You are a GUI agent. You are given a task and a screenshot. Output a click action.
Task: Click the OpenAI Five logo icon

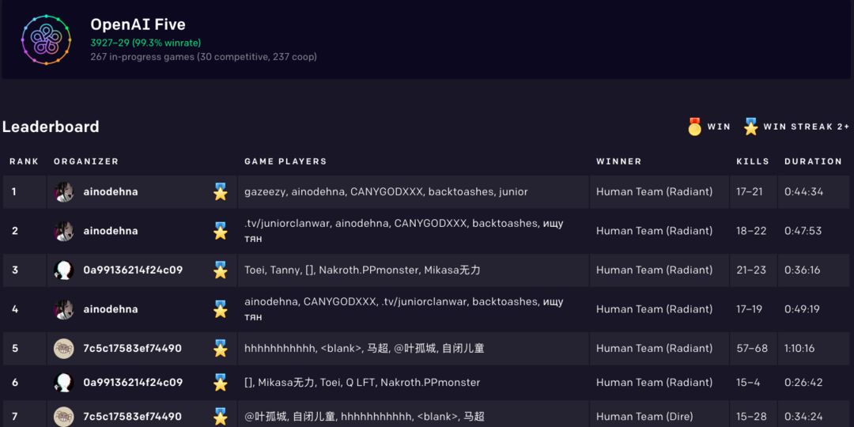(47, 40)
